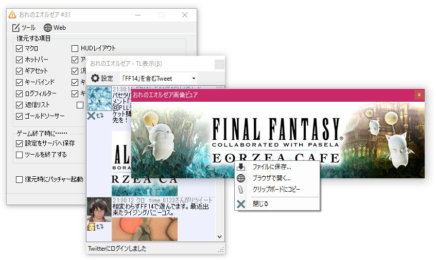
Task: Uncheck the 返信リスト checkbox
Action: (x=19, y=105)
